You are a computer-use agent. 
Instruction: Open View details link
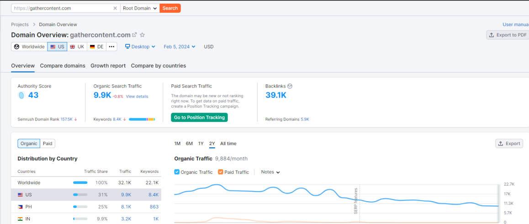tap(137, 96)
